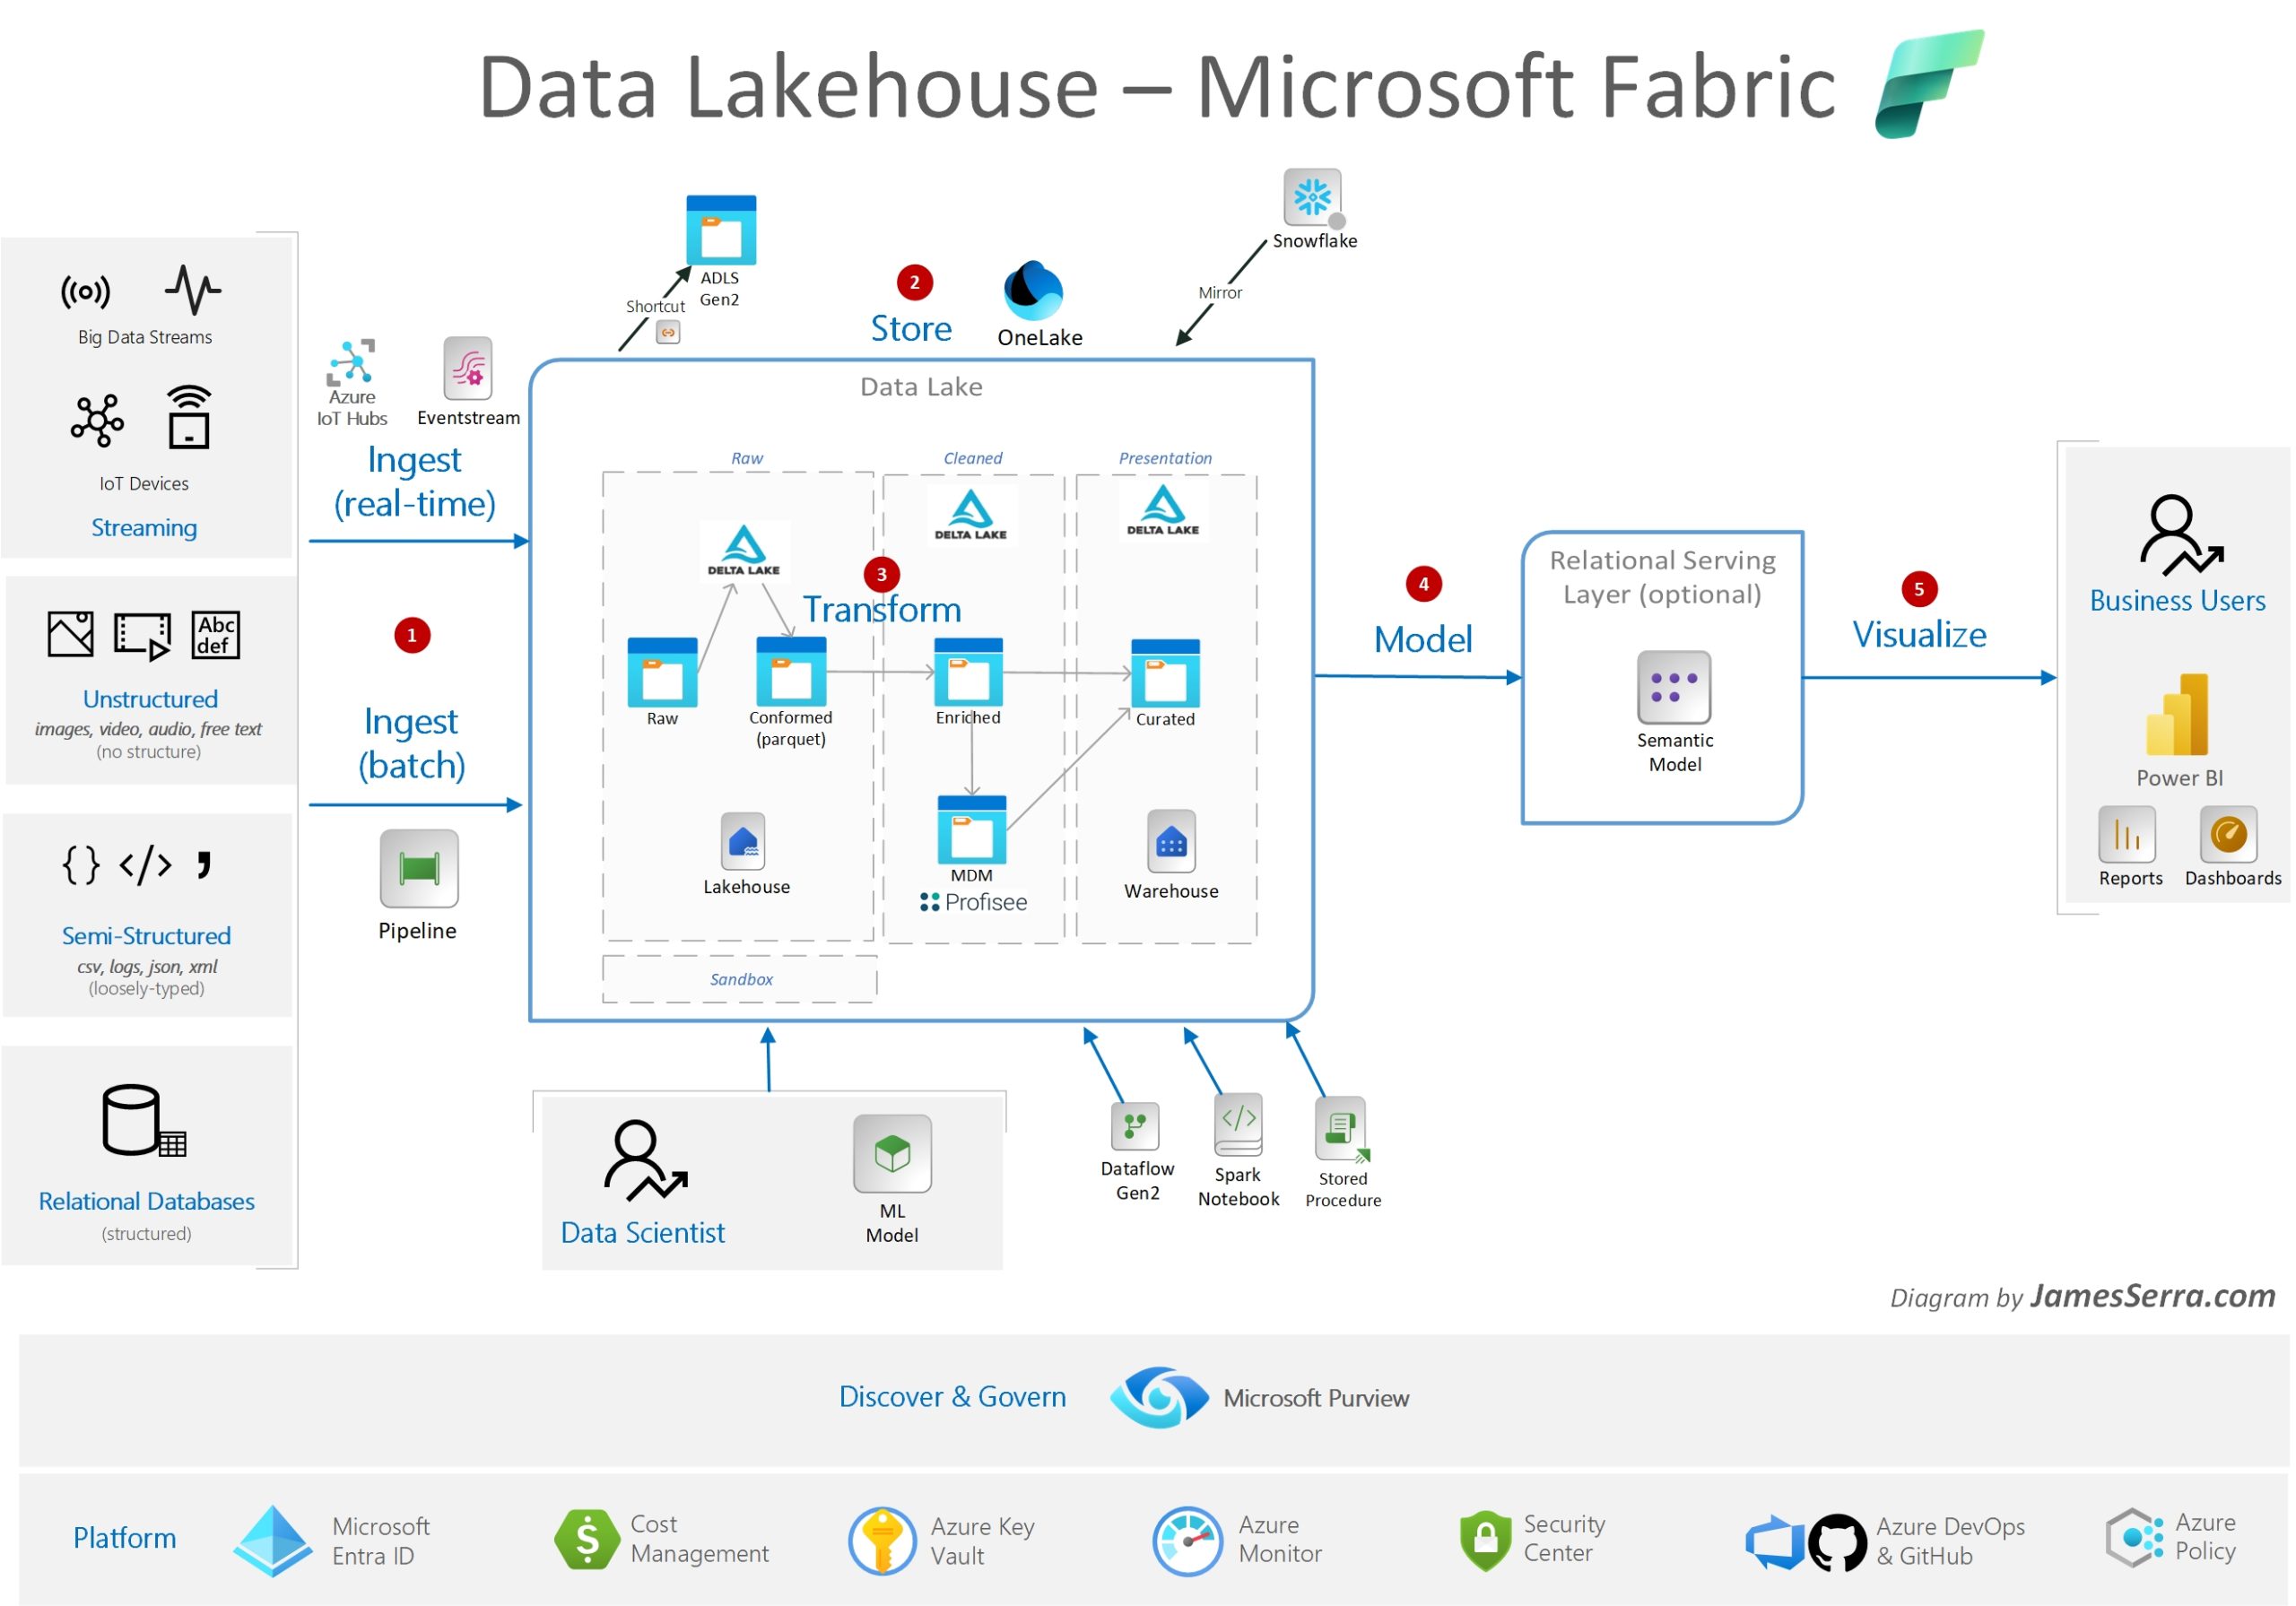This screenshot has width=2296, height=1606.
Task: Click the OneLake logo icon
Action: pyautogui.click(x=1033, y=291)
